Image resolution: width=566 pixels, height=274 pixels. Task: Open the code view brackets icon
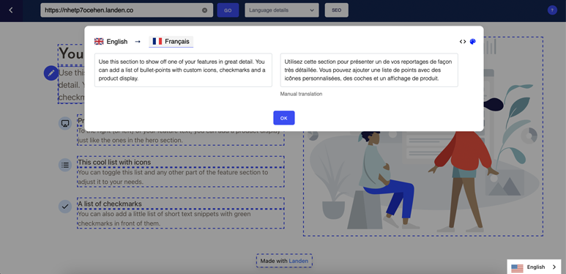(463, 42)
